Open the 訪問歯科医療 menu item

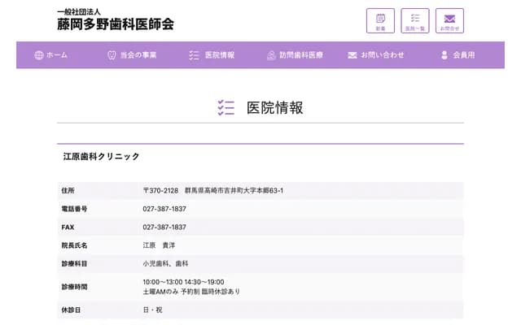(295, 55)
